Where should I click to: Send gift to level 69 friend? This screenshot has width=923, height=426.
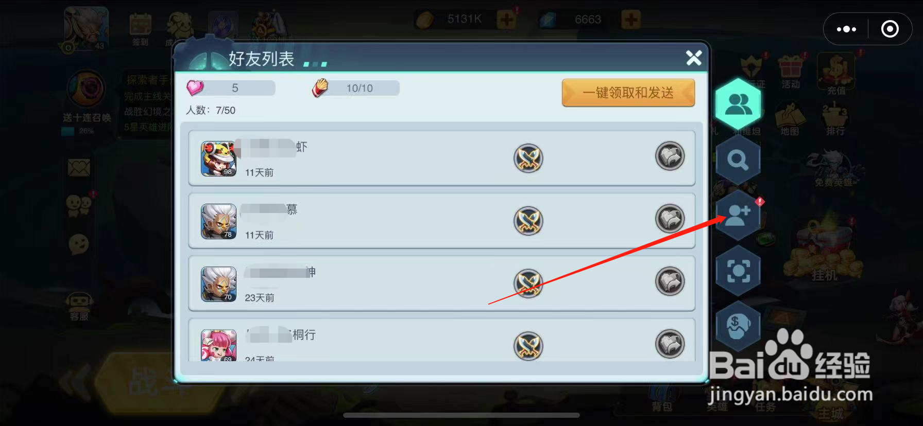(670, 344)
